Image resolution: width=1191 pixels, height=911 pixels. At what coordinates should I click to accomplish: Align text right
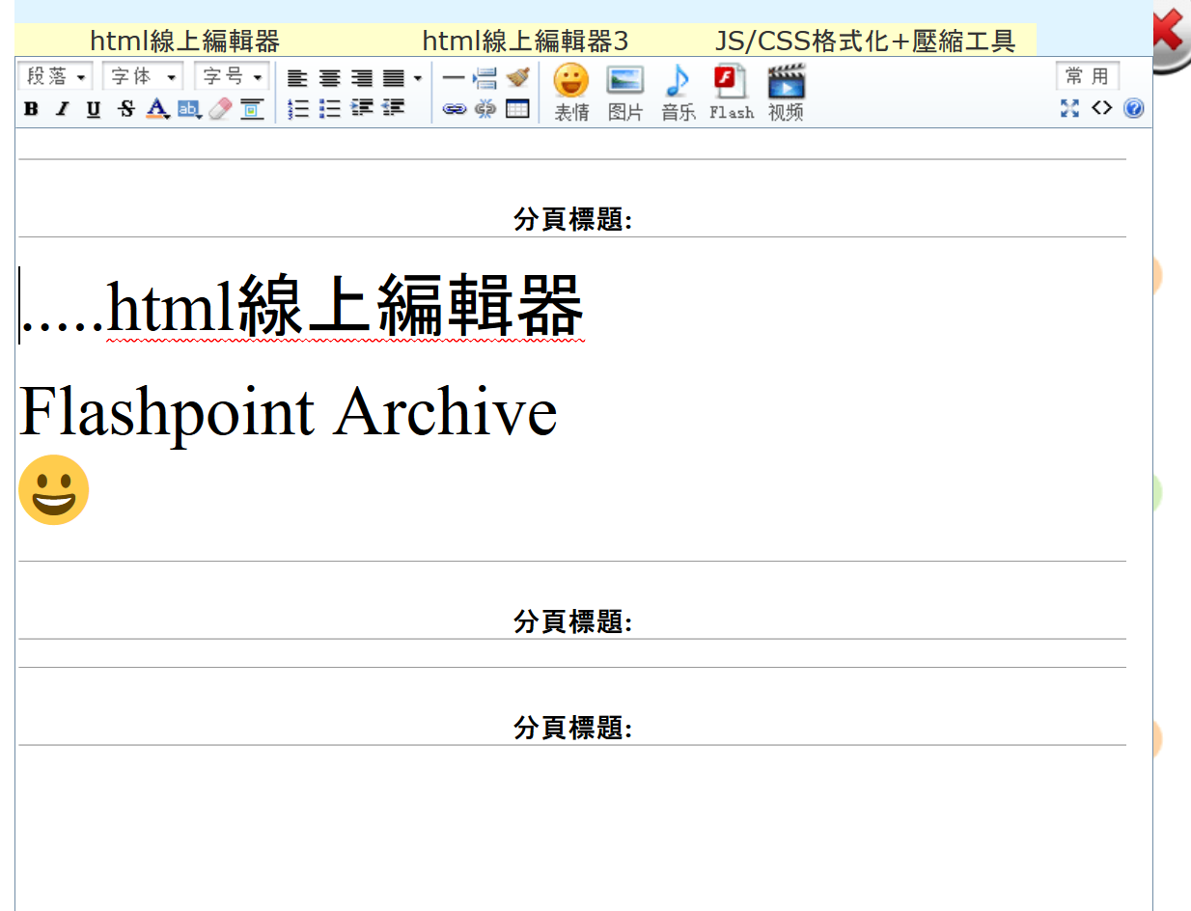pyautogui.click(x=362, y=78)
